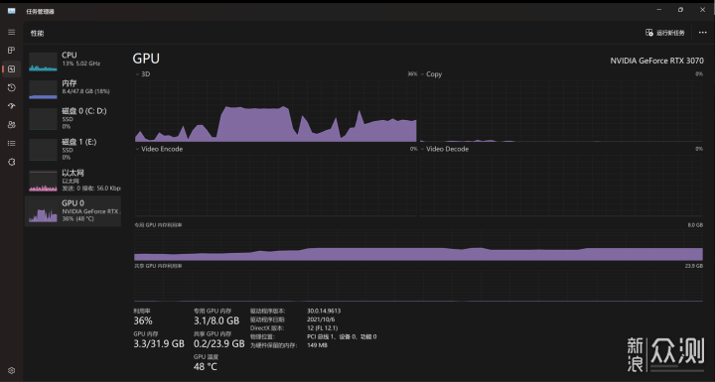Viewport: 715px width, 382px height.
Task: Click the Ethernet mini graph thumbnail
Action: [x=43, y=181]
